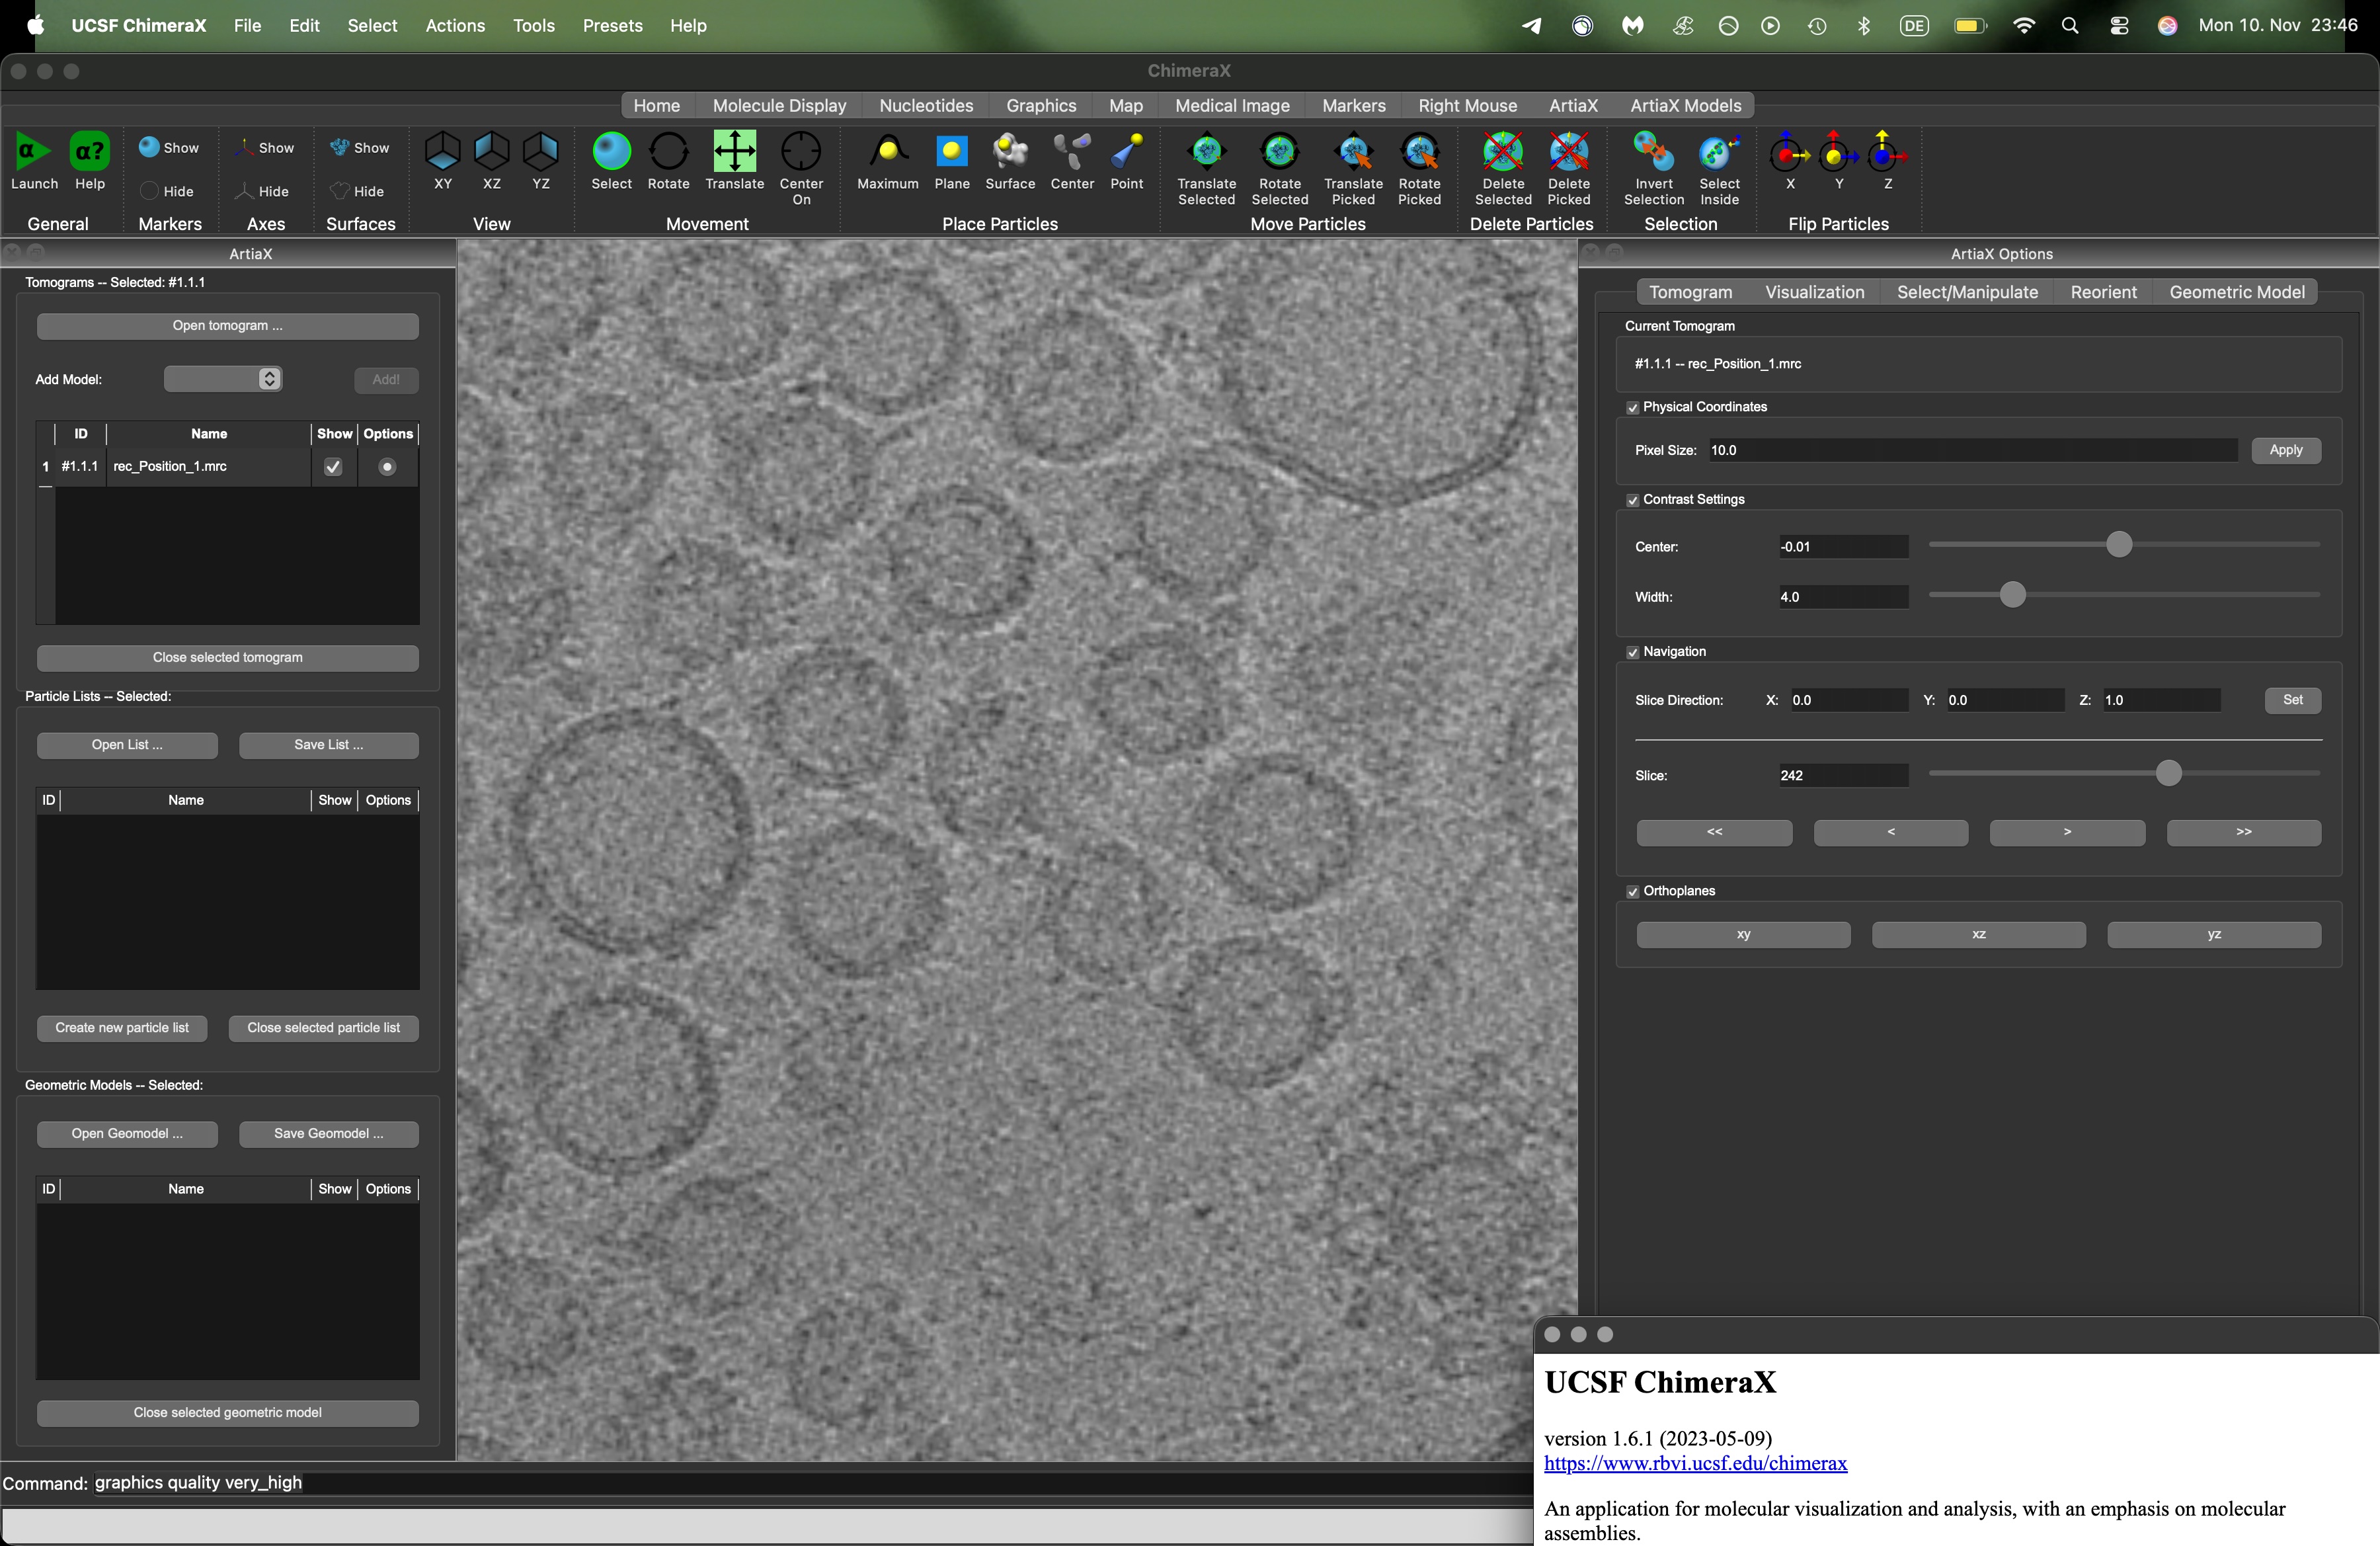Open the Add Model dropdown
Image resolution: width=2380 pixels, height=1546 pixels.
223,379
